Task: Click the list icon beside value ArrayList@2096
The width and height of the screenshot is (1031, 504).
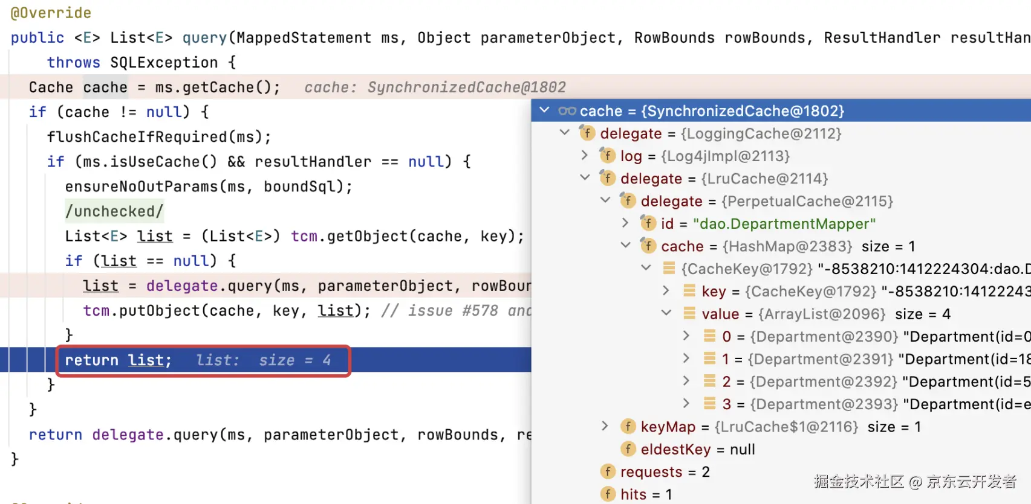Action: tap(689, 313)
